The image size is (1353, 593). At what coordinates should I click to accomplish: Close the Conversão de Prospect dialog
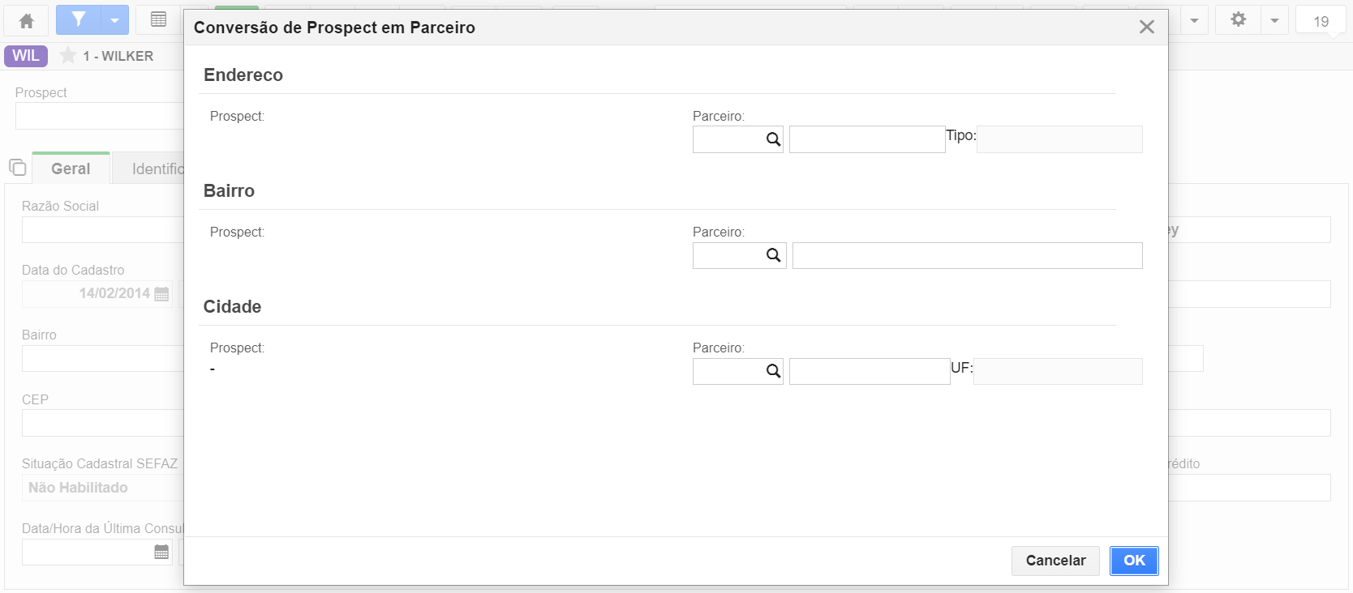tap(1147, 27)
